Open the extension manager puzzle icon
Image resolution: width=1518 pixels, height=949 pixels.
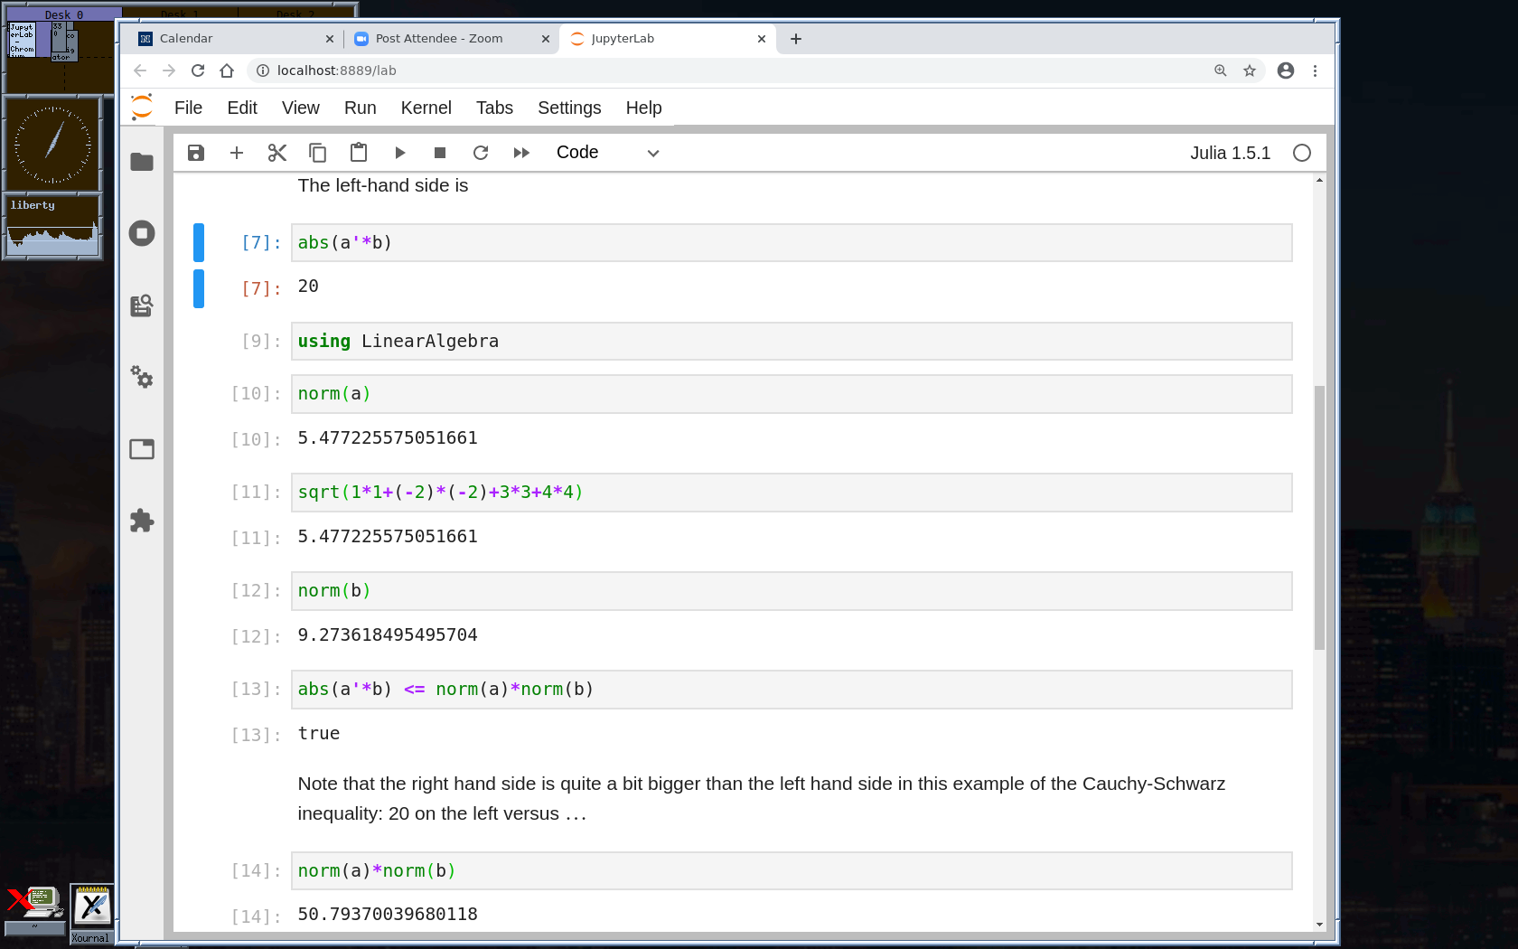(x=142, y=521)
